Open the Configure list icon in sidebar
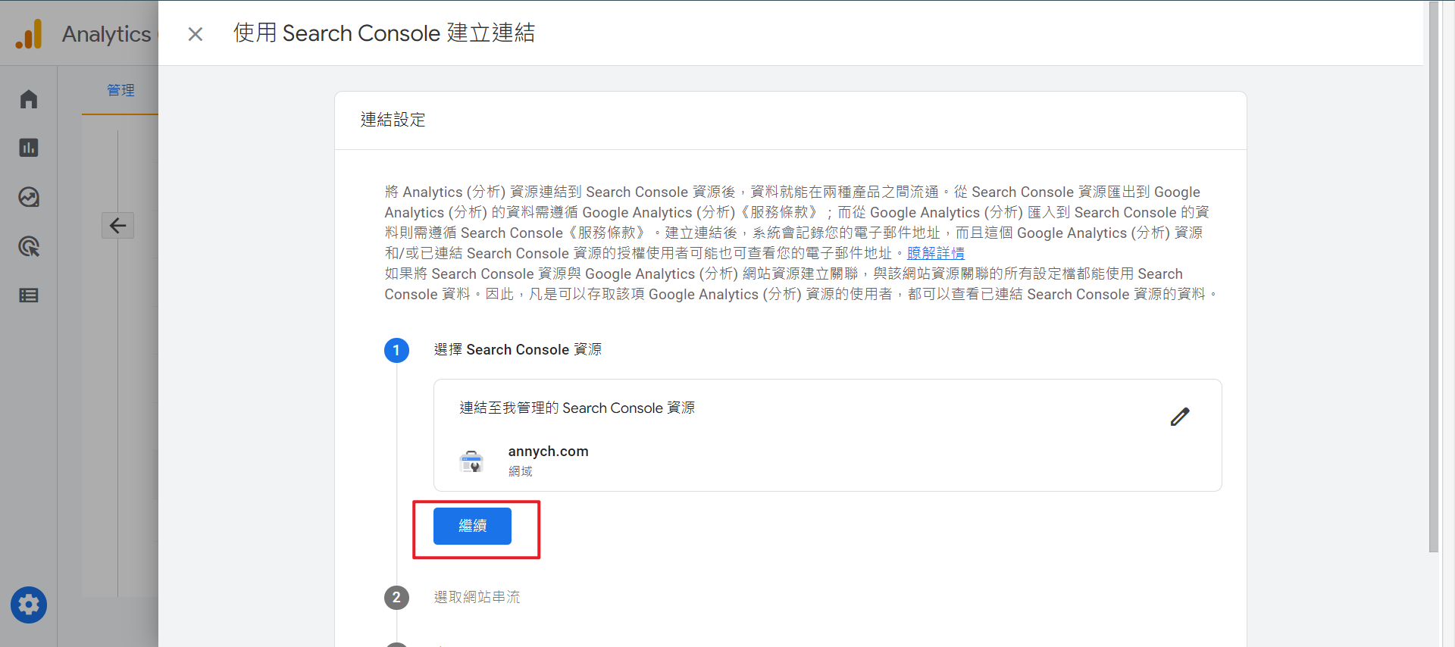1455x647 pixels. point(29,295)
